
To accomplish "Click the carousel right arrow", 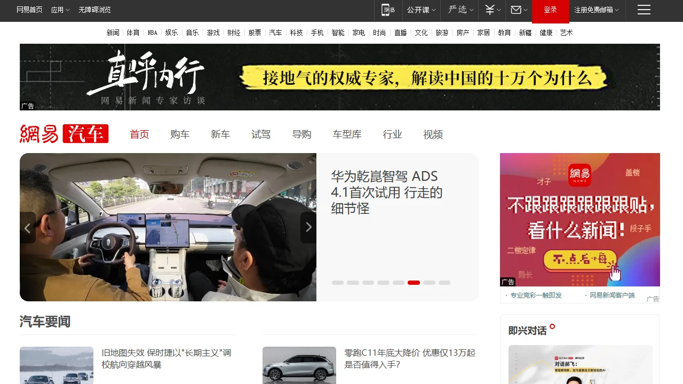I will pyautogui.click(x=308, y=228).
